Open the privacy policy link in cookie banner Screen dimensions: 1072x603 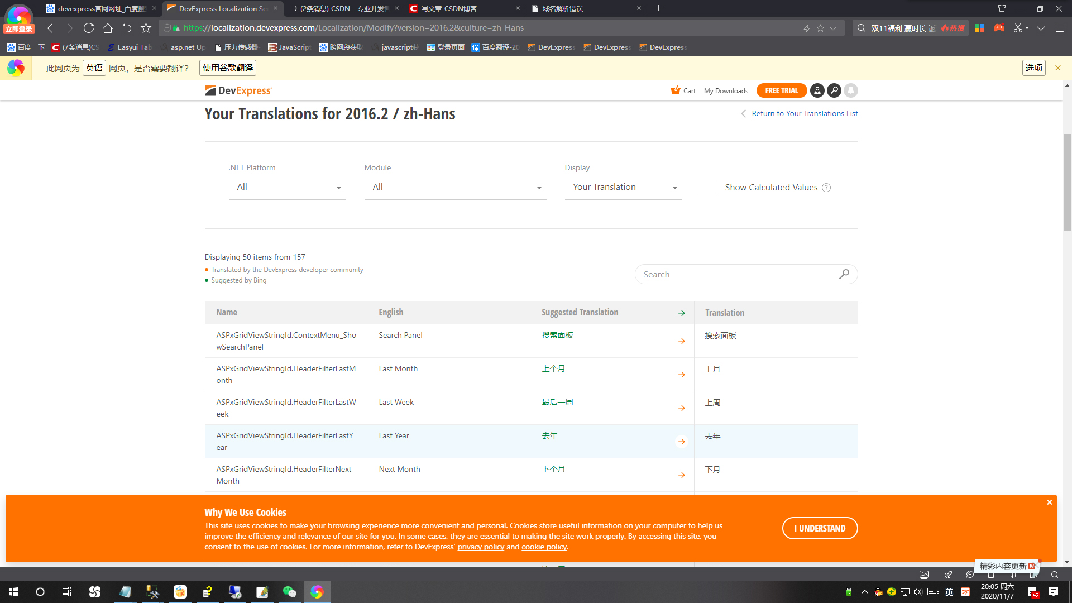tap(481, 547)
